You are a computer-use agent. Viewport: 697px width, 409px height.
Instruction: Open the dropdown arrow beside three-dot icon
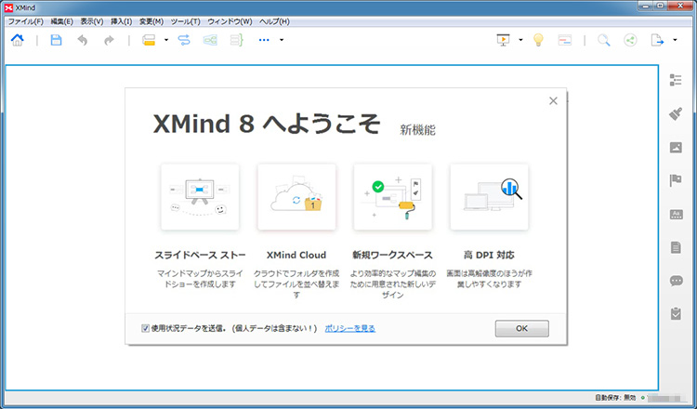pyautogui.click(x=282, y=40)
